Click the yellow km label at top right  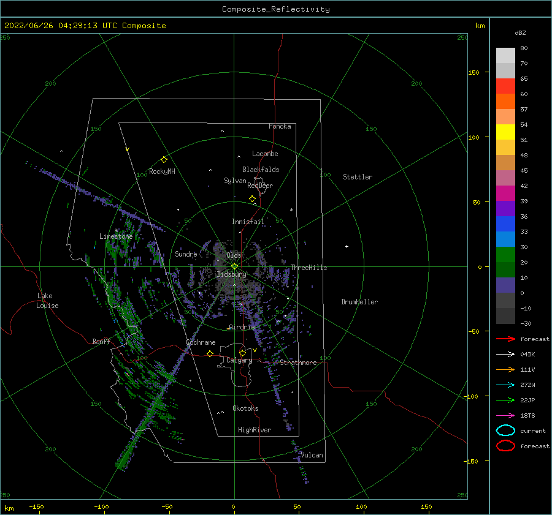(x=480, y=26)
